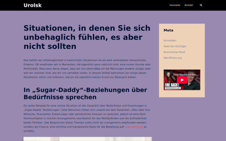Click the channel avatar on the video thumbnail
Viewport: 226px width, 141px height.
(168, 74)
